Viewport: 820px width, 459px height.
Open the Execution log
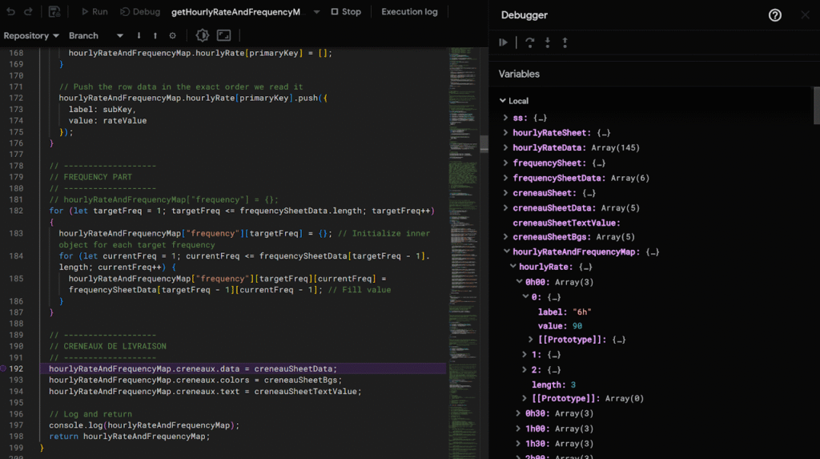(409, 12)
